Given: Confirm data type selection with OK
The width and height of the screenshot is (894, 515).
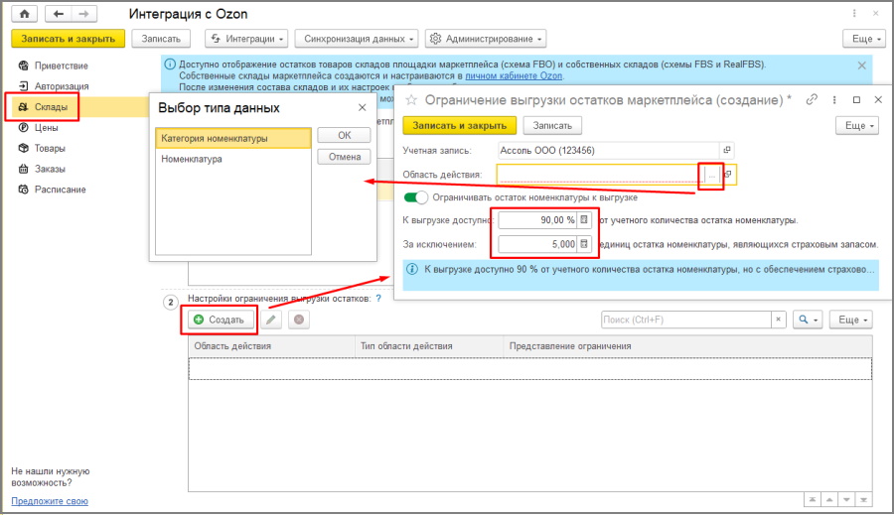Looking at the screenshot, I should coord(344,135).
